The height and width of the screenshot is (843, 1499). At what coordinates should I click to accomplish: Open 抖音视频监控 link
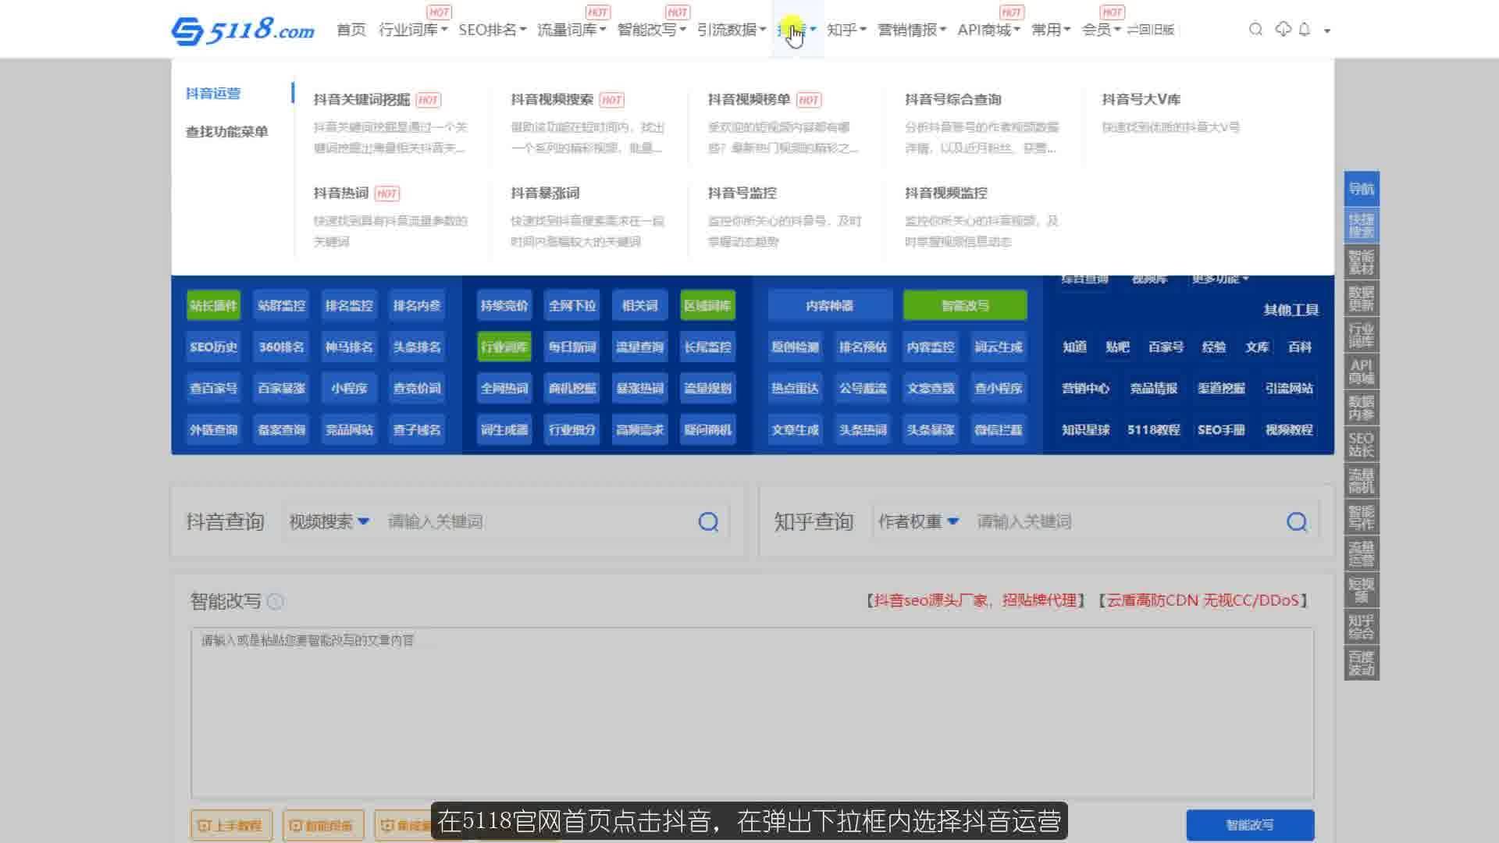945,193
